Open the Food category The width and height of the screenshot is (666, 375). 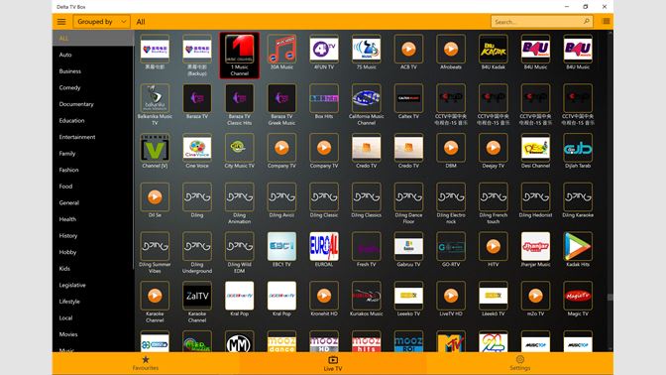click(93, 187)
